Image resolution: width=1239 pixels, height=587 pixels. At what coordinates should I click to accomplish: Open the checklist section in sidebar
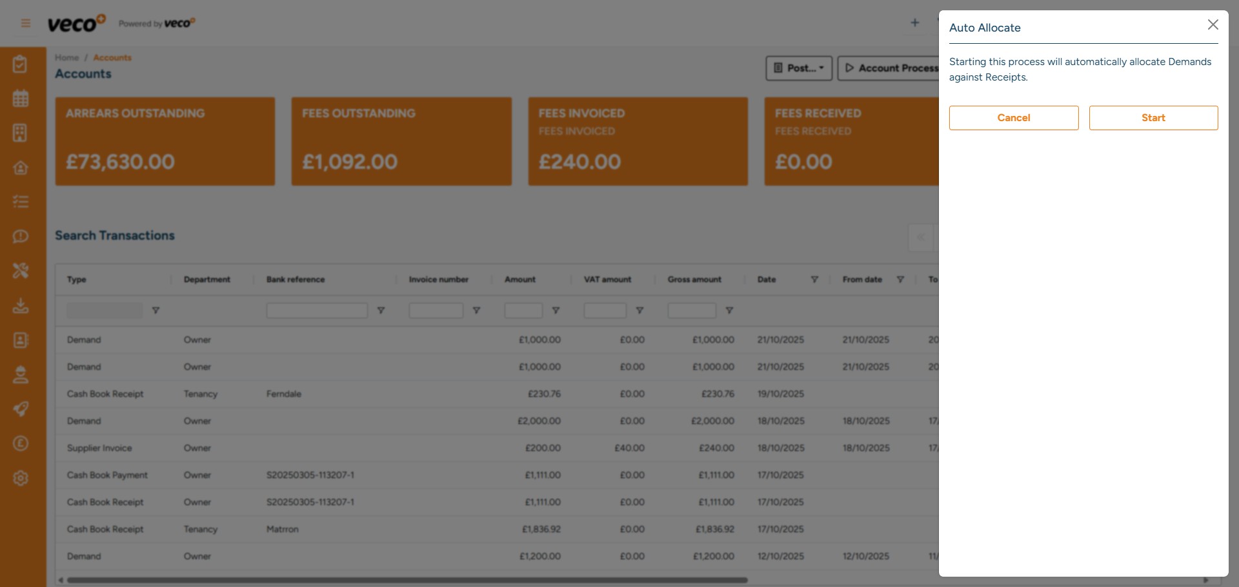pyautogui.click(x=21, y=201)
